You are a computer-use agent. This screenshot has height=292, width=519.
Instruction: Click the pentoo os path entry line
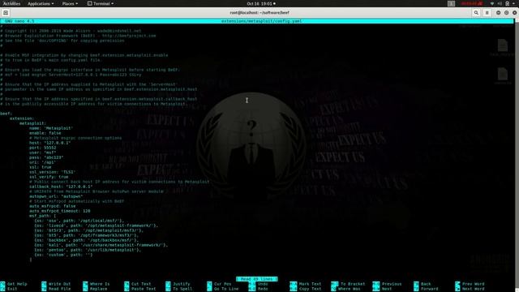[x=88, y=250]
